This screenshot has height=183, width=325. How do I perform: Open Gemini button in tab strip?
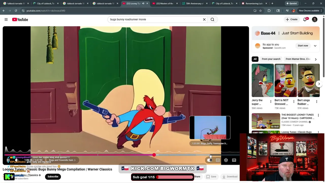click(x=291, y=4)
